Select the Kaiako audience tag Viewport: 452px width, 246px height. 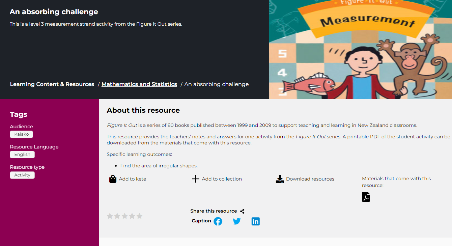point(22,134)
